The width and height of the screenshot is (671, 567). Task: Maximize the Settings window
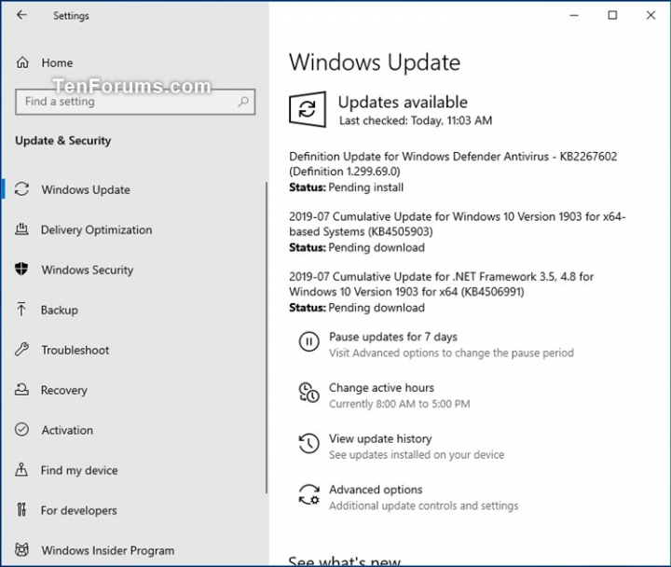[x=612, y=16]
